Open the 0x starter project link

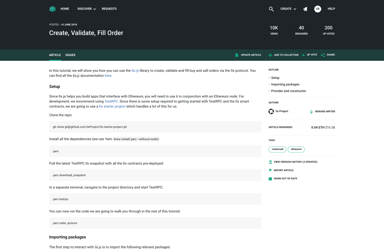[x=112, y=106]
